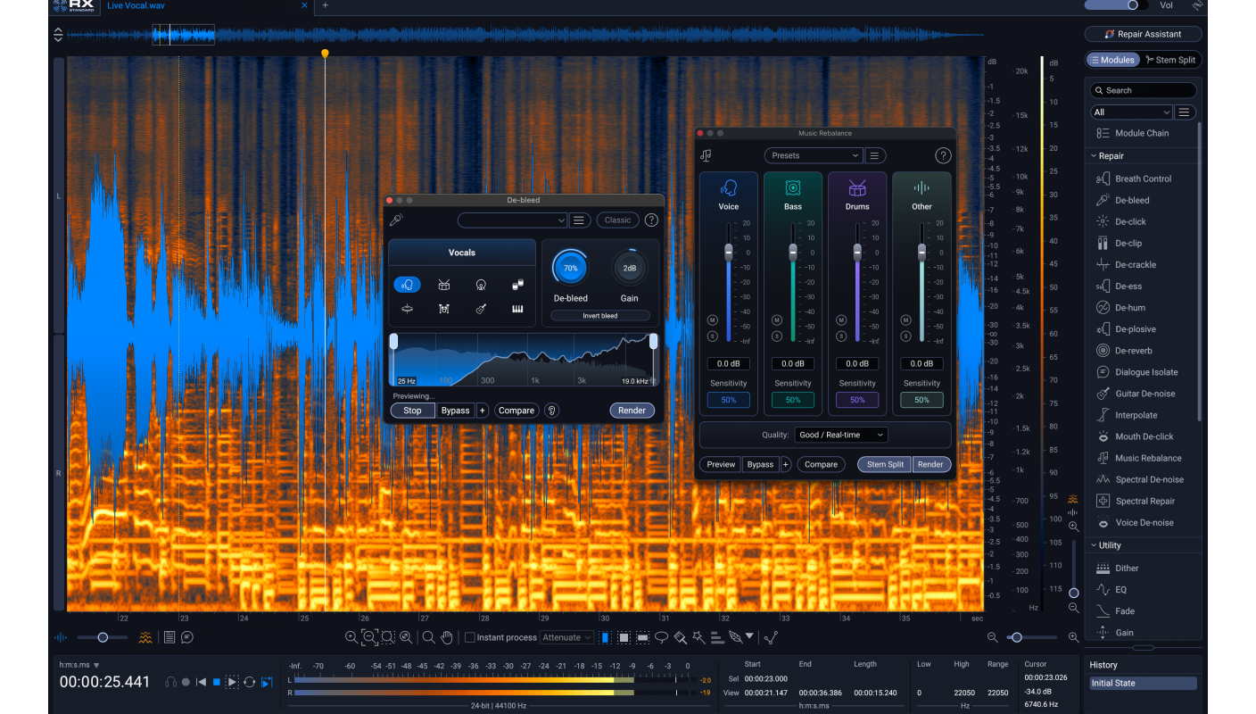Click the zoom in magnifier icon in bottom toolbar

[x=351, y=637]
